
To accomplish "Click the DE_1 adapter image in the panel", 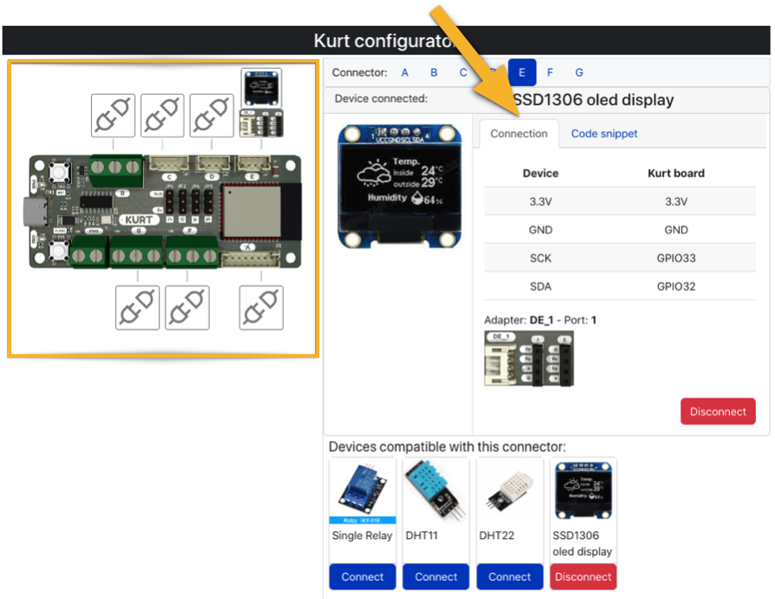I will point(529,358).
